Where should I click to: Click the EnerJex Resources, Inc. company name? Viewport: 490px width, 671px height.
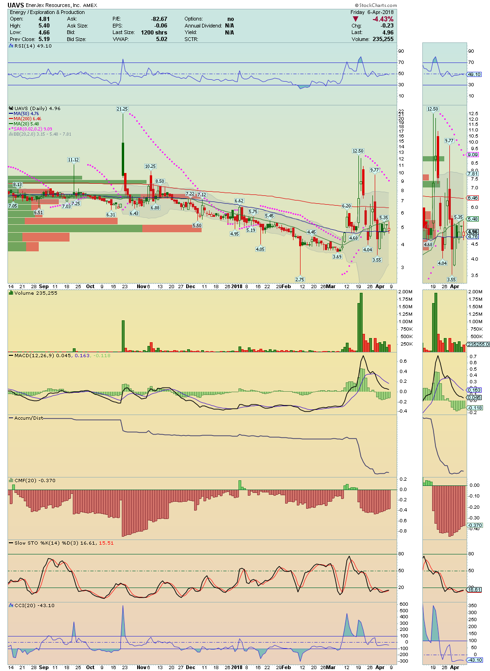pos(53,6)
